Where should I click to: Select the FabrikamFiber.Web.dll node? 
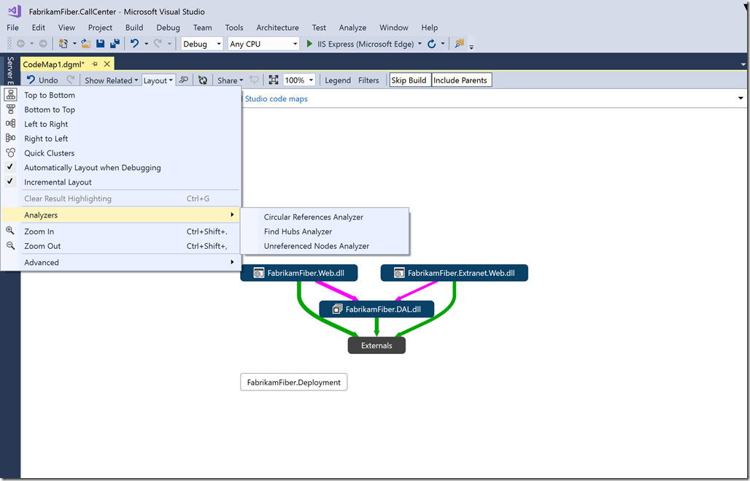point(299,273)
